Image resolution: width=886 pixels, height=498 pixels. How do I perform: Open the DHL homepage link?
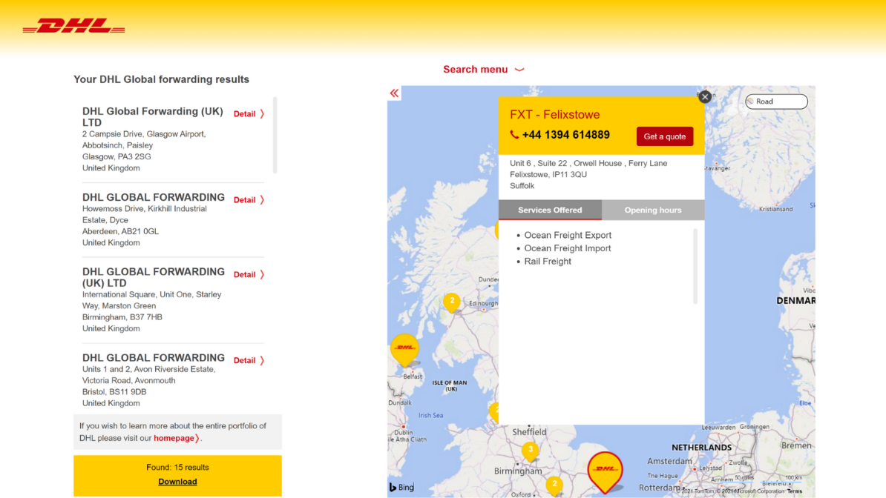173,437
